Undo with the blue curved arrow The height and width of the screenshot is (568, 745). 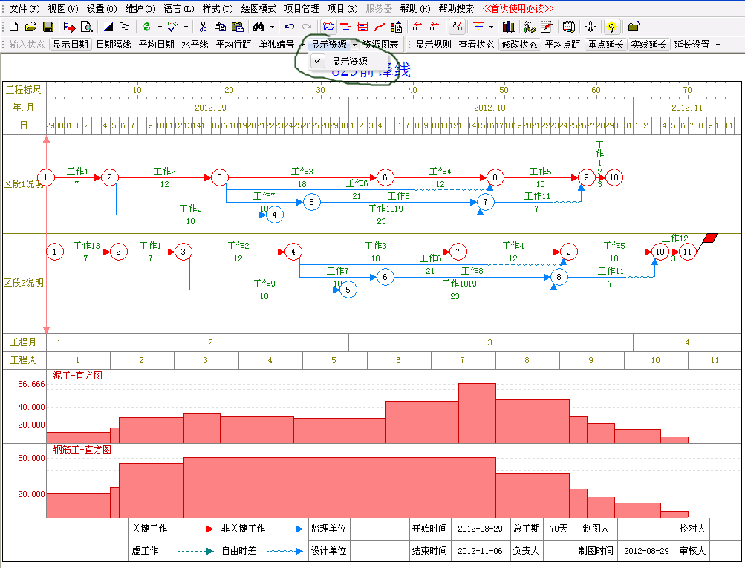coord(290,27)
